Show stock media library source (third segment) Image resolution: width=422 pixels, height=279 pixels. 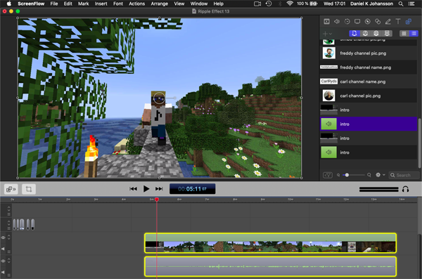(376, 33)
